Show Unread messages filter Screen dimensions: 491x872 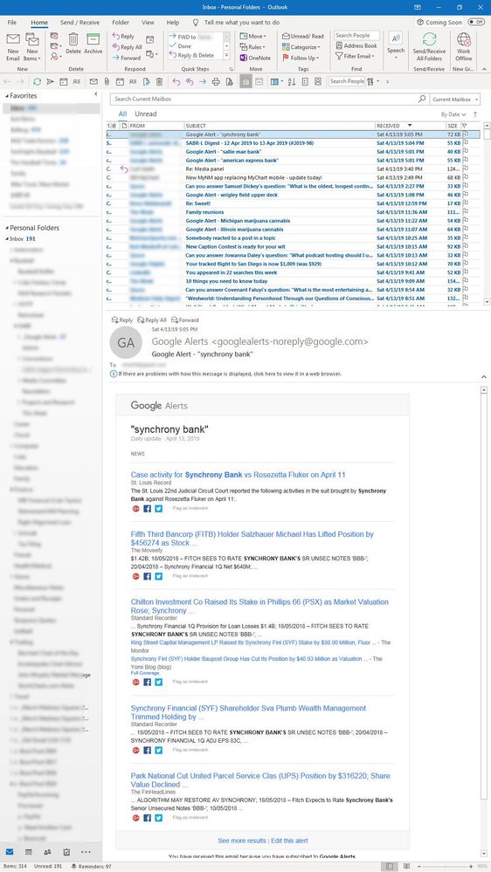[146, 113]
